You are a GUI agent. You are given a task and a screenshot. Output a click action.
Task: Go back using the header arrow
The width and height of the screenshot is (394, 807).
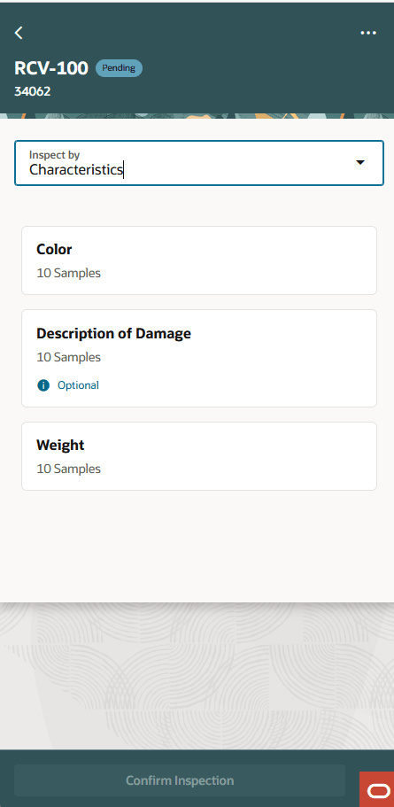[19, 33]
